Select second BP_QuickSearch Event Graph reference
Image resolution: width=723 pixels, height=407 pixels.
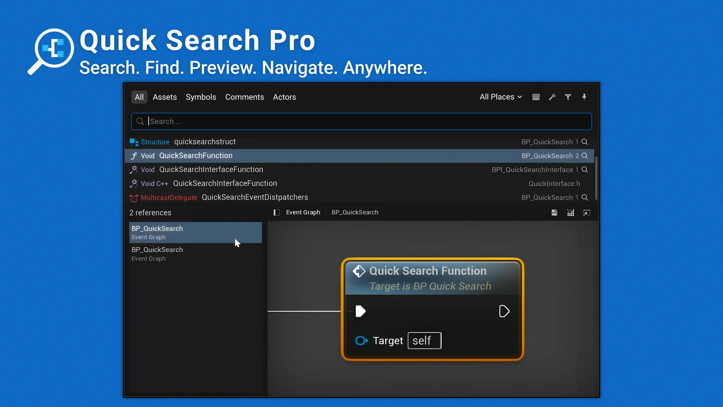(195, 254)
